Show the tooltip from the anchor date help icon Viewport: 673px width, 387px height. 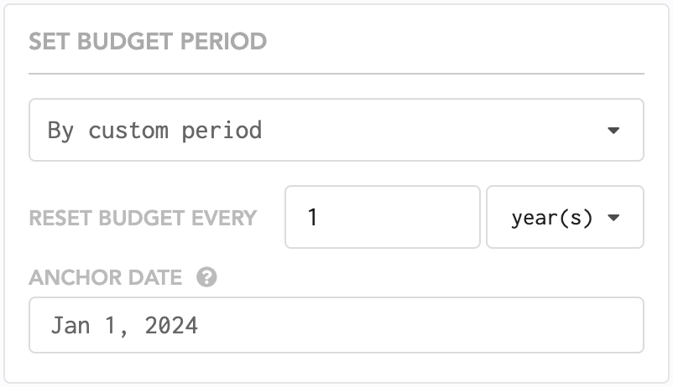(206, 277)
